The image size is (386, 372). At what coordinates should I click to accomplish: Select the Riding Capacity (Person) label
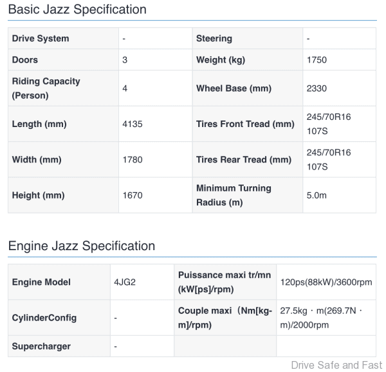click(46, 88)
